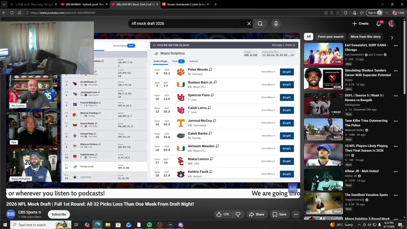
Task: Click Sign in button in Edge
Action: pyautogui.click(x=375, y=13)
